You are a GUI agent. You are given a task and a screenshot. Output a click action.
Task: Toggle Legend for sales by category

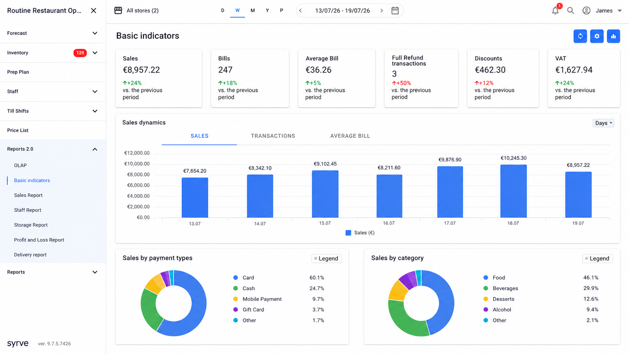point(597,258)
